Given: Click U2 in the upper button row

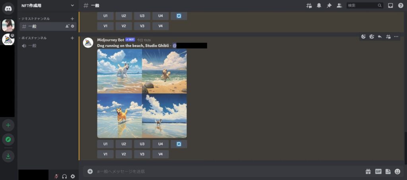Looking at the screenshot, I should pyautogui.click(x=124, y=16).
